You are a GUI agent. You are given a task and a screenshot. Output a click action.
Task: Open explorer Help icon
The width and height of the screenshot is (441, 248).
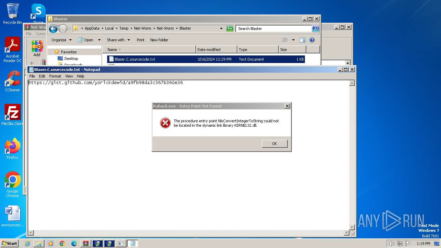(312, 40)
